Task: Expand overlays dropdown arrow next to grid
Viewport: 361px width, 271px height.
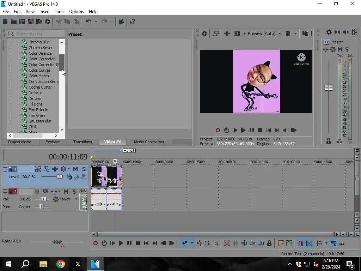Action: tap(295, 34)
